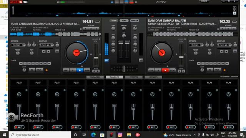
Task: Click the crossfader handle
Action: (x=124, y=69)
